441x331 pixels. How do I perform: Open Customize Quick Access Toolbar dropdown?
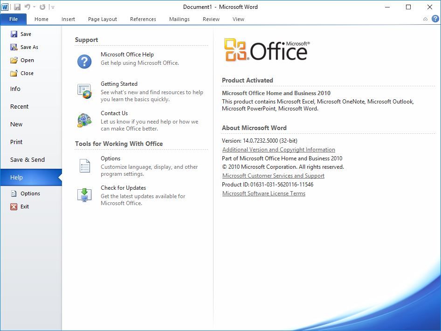click(x=53, y=7)
